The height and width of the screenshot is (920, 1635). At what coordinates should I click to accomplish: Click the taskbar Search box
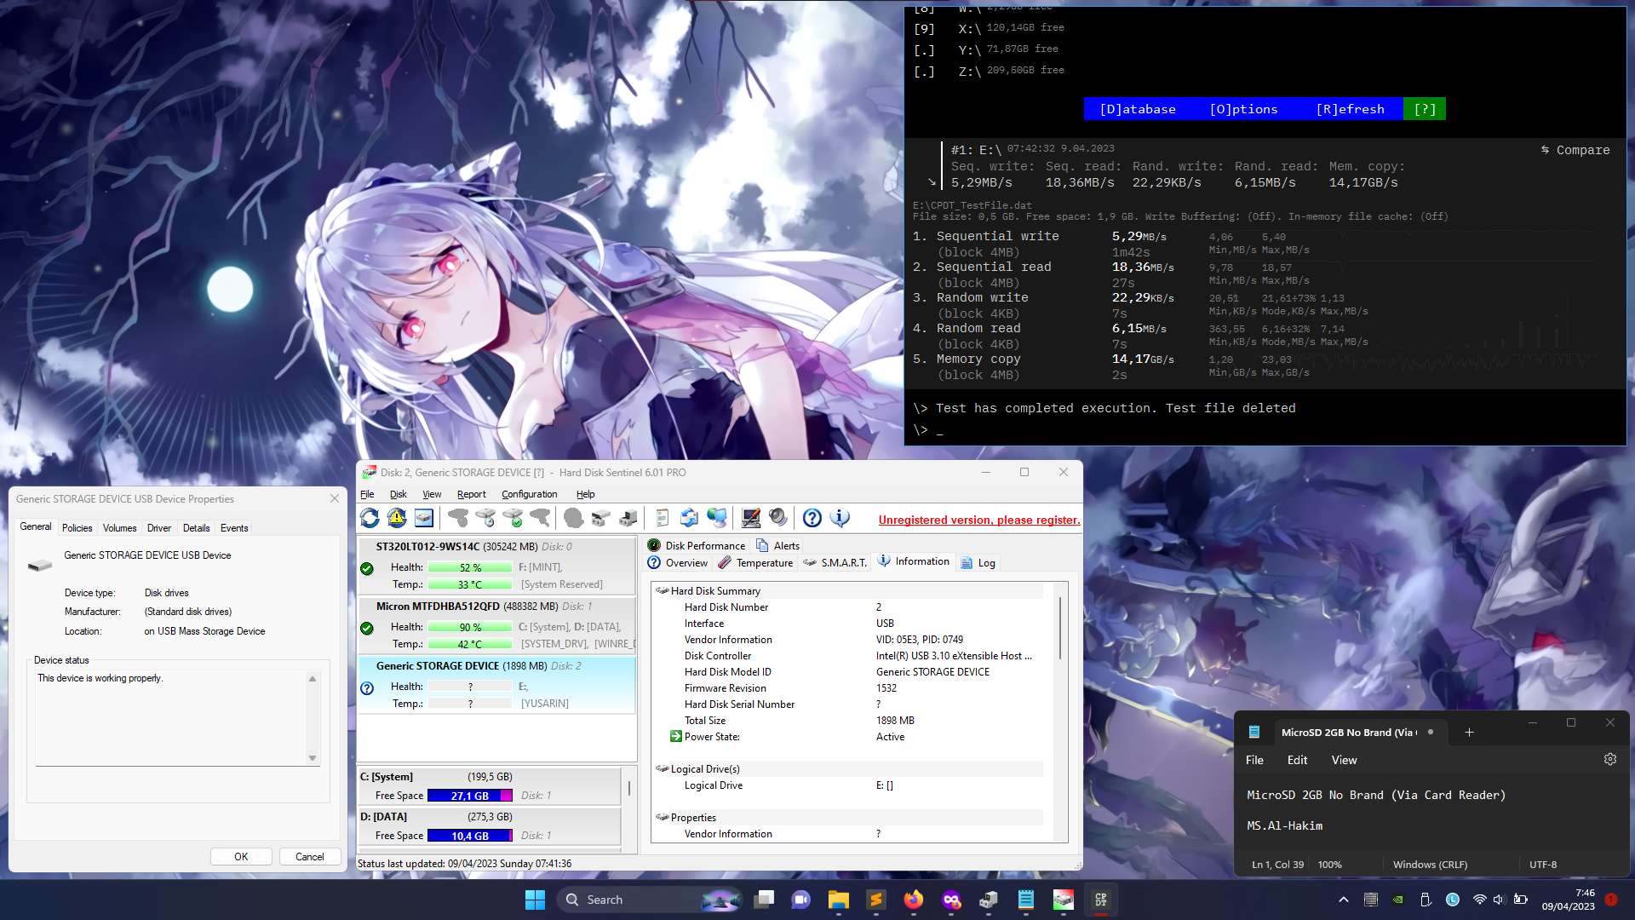(650, 900)
